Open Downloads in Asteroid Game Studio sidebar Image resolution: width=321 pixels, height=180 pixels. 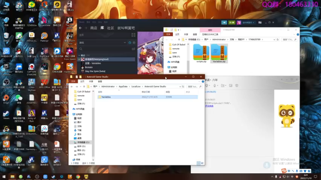(x=79, y=130)
